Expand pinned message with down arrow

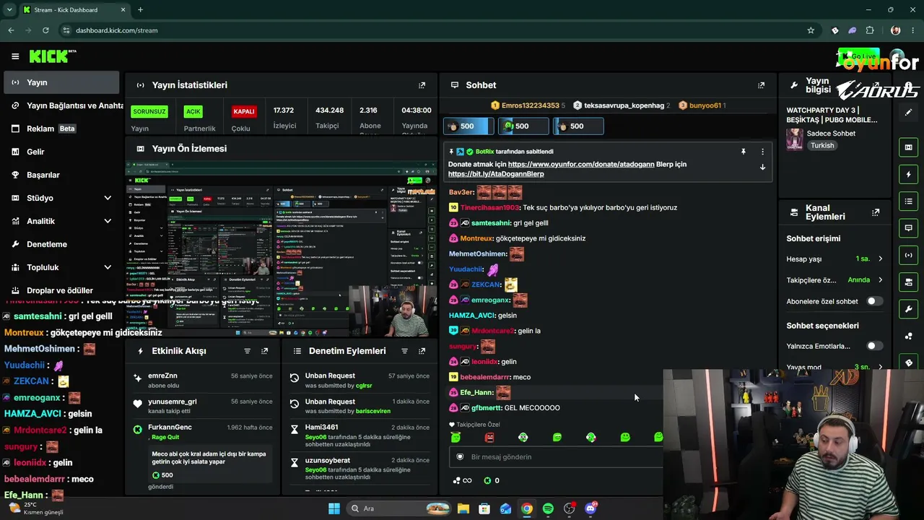pos(762,167)
